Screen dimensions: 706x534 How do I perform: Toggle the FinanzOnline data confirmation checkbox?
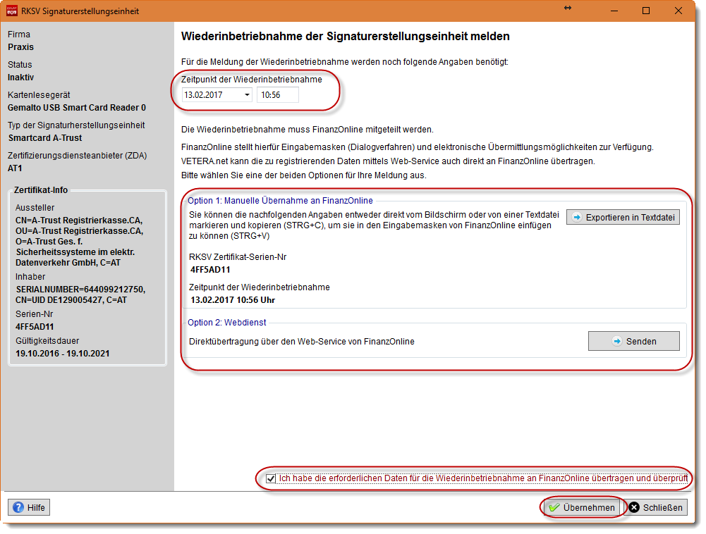[x=271, y=479]
